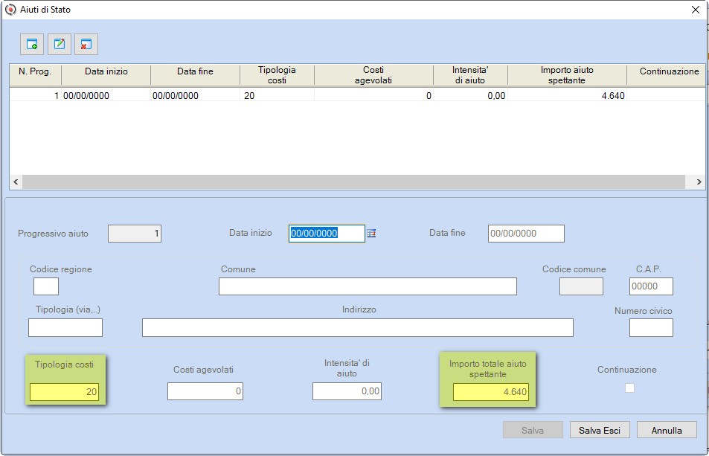
Task: Click the Progressivo aiuto field
Action: [135, 233]
